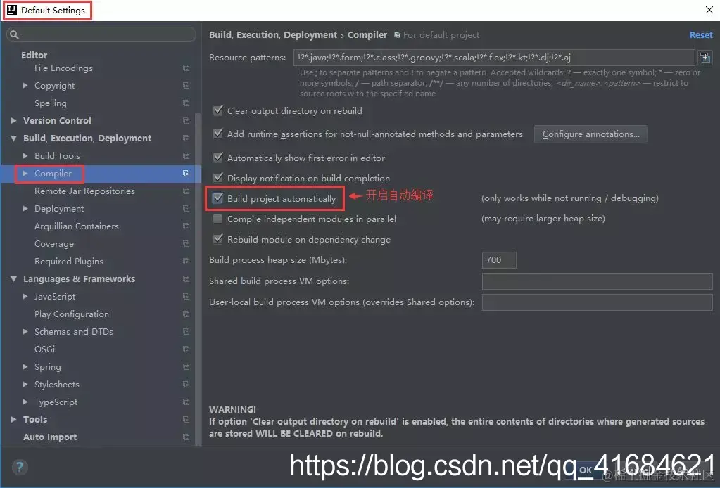This screenshot has height=488, width=720.
Task: Click the project-level icon beside Copyright
Action: (186, 85)
